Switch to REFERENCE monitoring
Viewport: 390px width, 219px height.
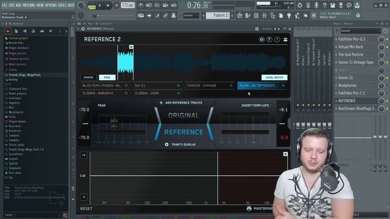pos(184,132)
